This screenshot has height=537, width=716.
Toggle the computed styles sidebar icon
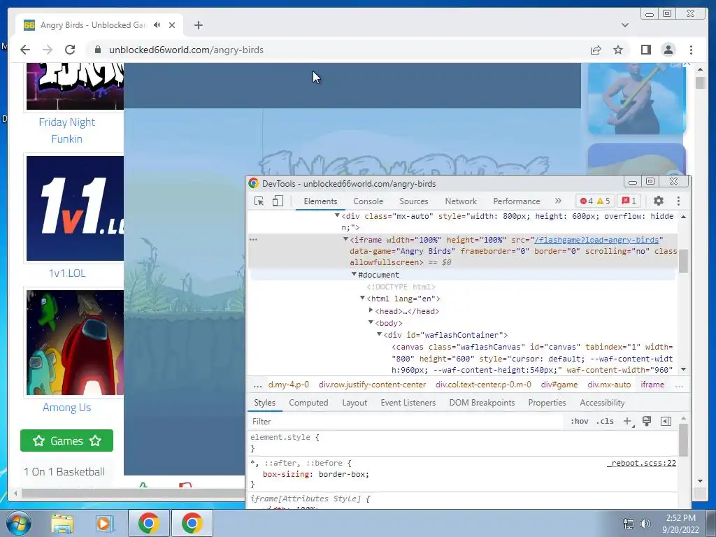click(x=666, y=421)
